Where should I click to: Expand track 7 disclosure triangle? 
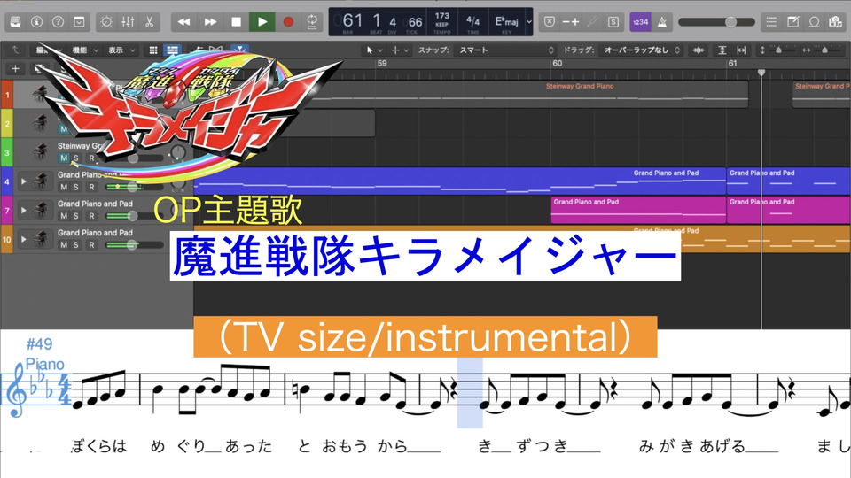pyautogui.click(x=23, y=210)
